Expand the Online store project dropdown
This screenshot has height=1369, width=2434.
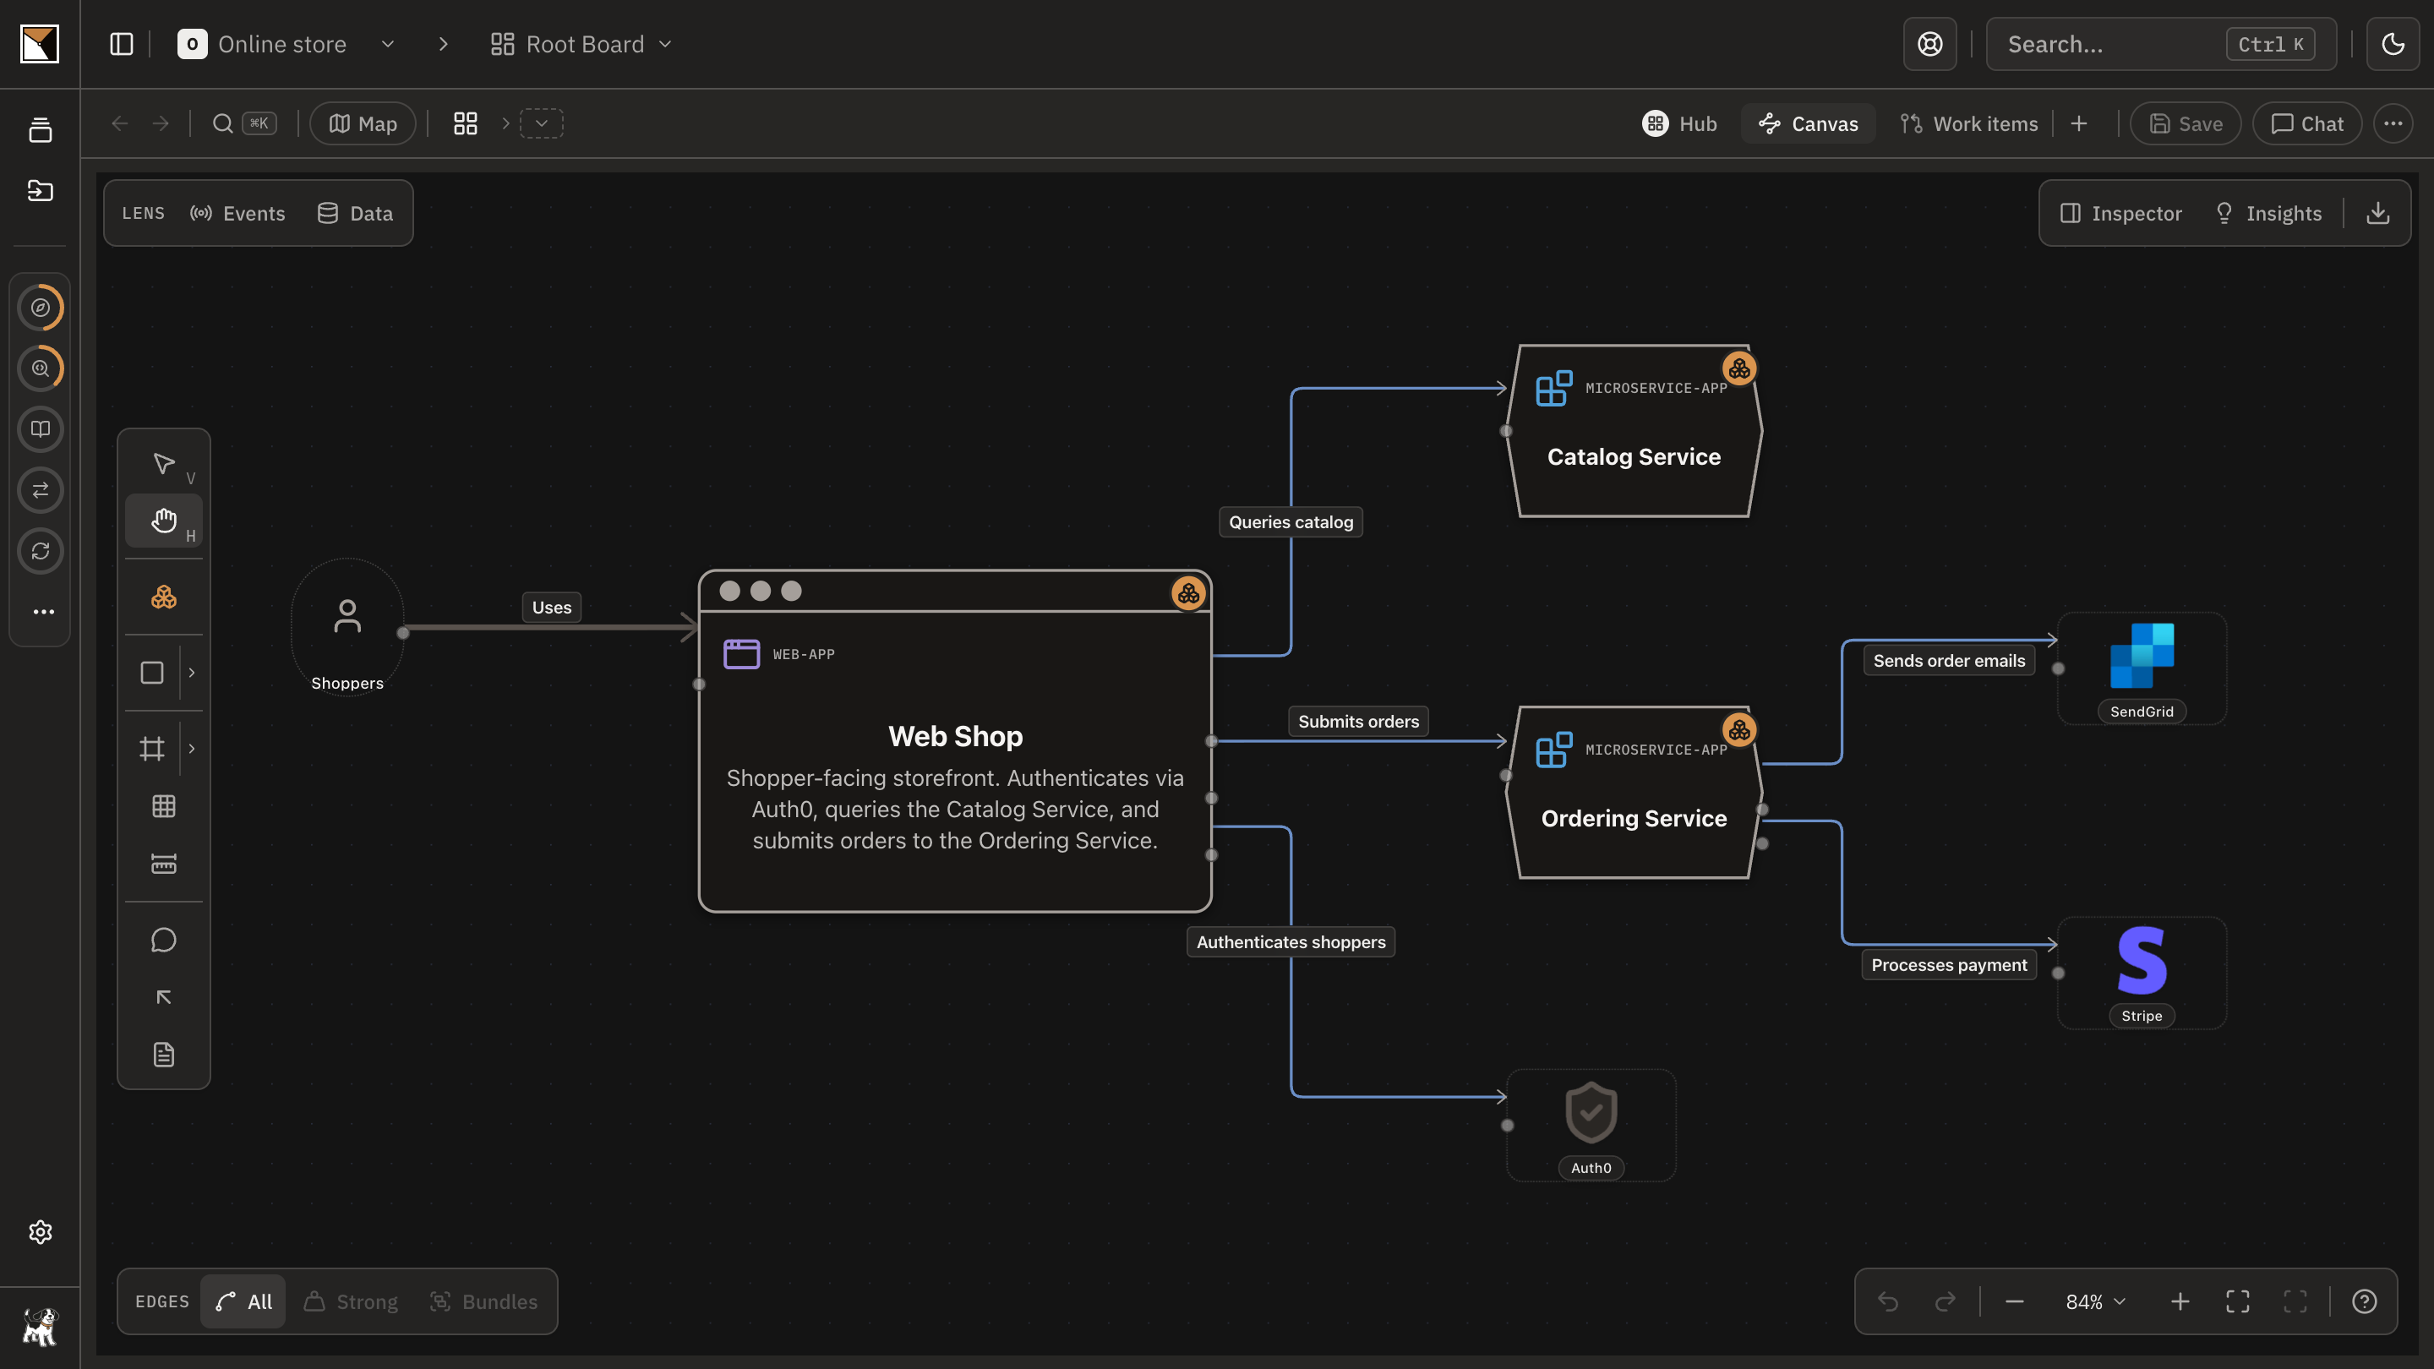(387, 45)
